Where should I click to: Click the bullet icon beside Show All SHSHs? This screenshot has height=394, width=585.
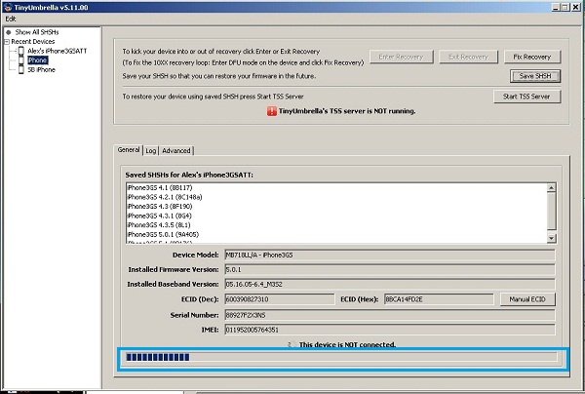tap(8, 32)
